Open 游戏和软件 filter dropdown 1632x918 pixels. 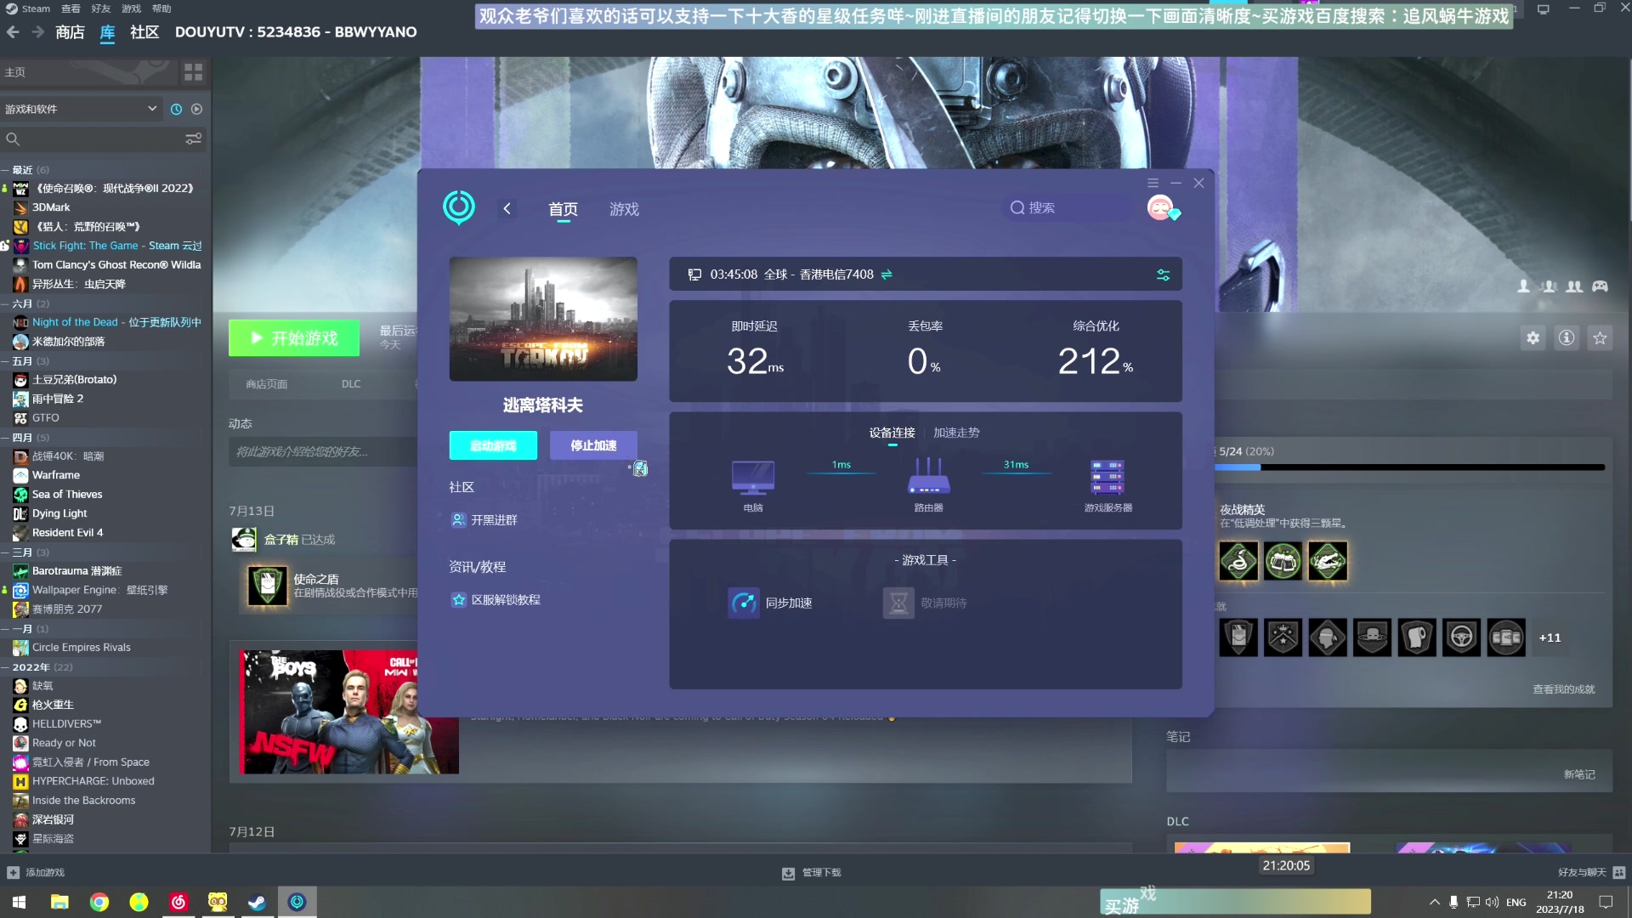pos(151,109)
